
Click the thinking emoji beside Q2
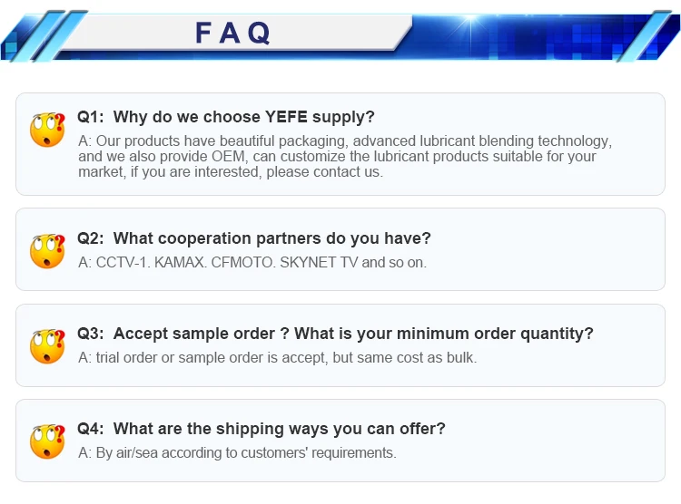[47, 250]
